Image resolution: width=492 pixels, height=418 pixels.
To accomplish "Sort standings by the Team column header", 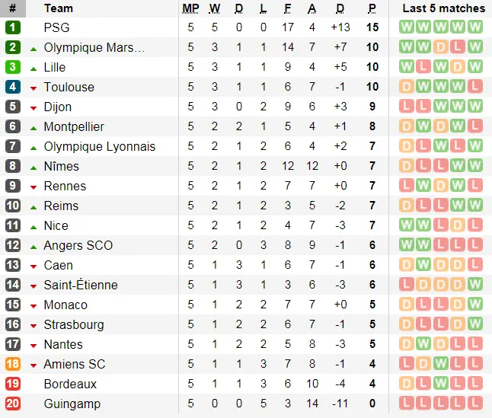I will tap(59, 8).
